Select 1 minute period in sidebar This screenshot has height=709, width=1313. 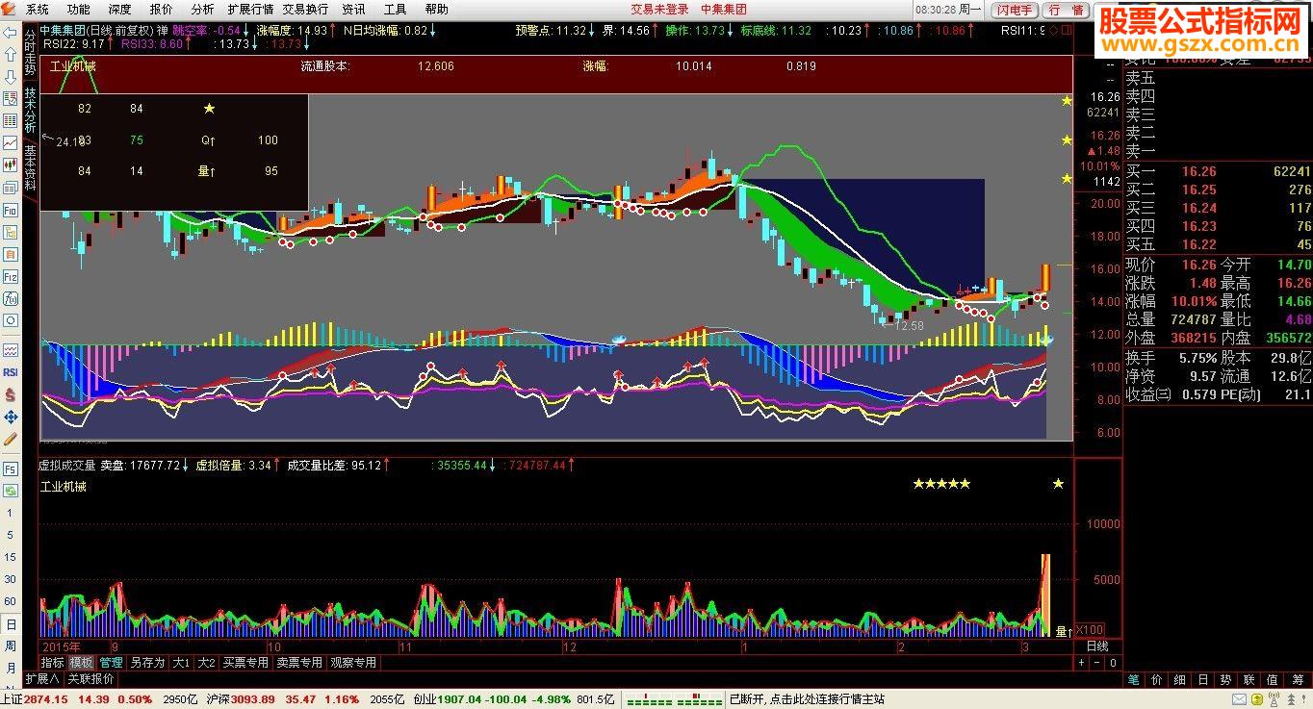pyautogui.click(x=10, y=513)
